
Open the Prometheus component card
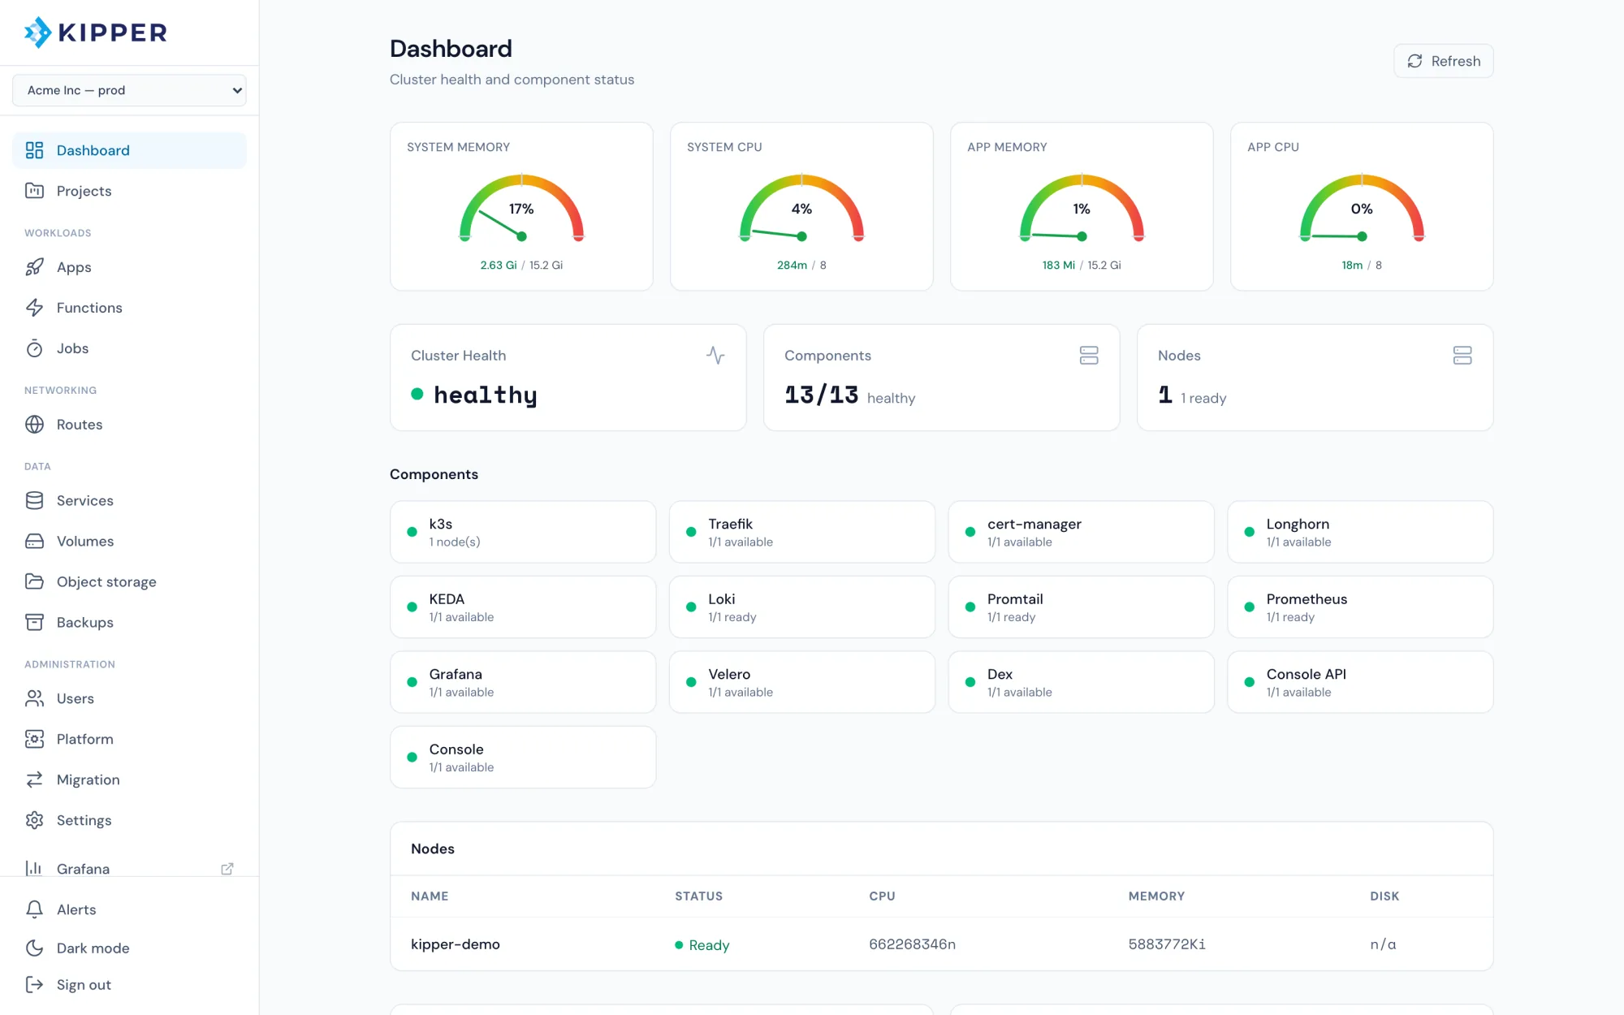[1360, 607]
